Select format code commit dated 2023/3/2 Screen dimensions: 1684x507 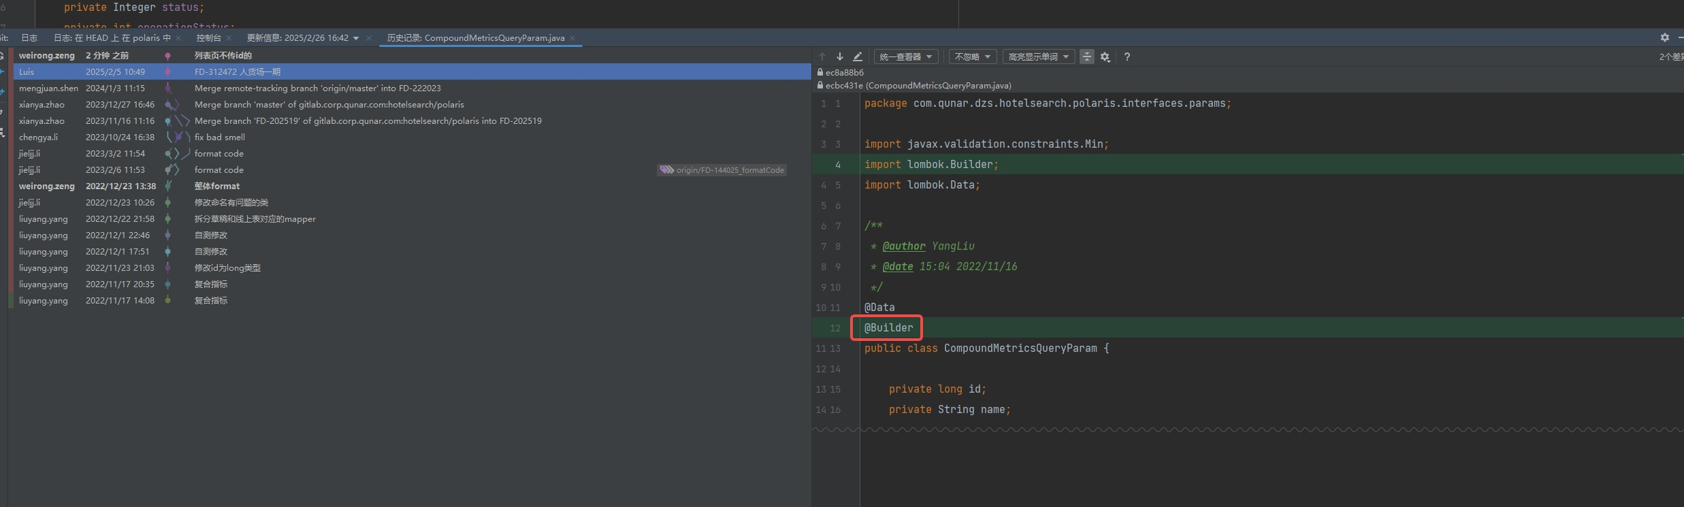point(412,154)
